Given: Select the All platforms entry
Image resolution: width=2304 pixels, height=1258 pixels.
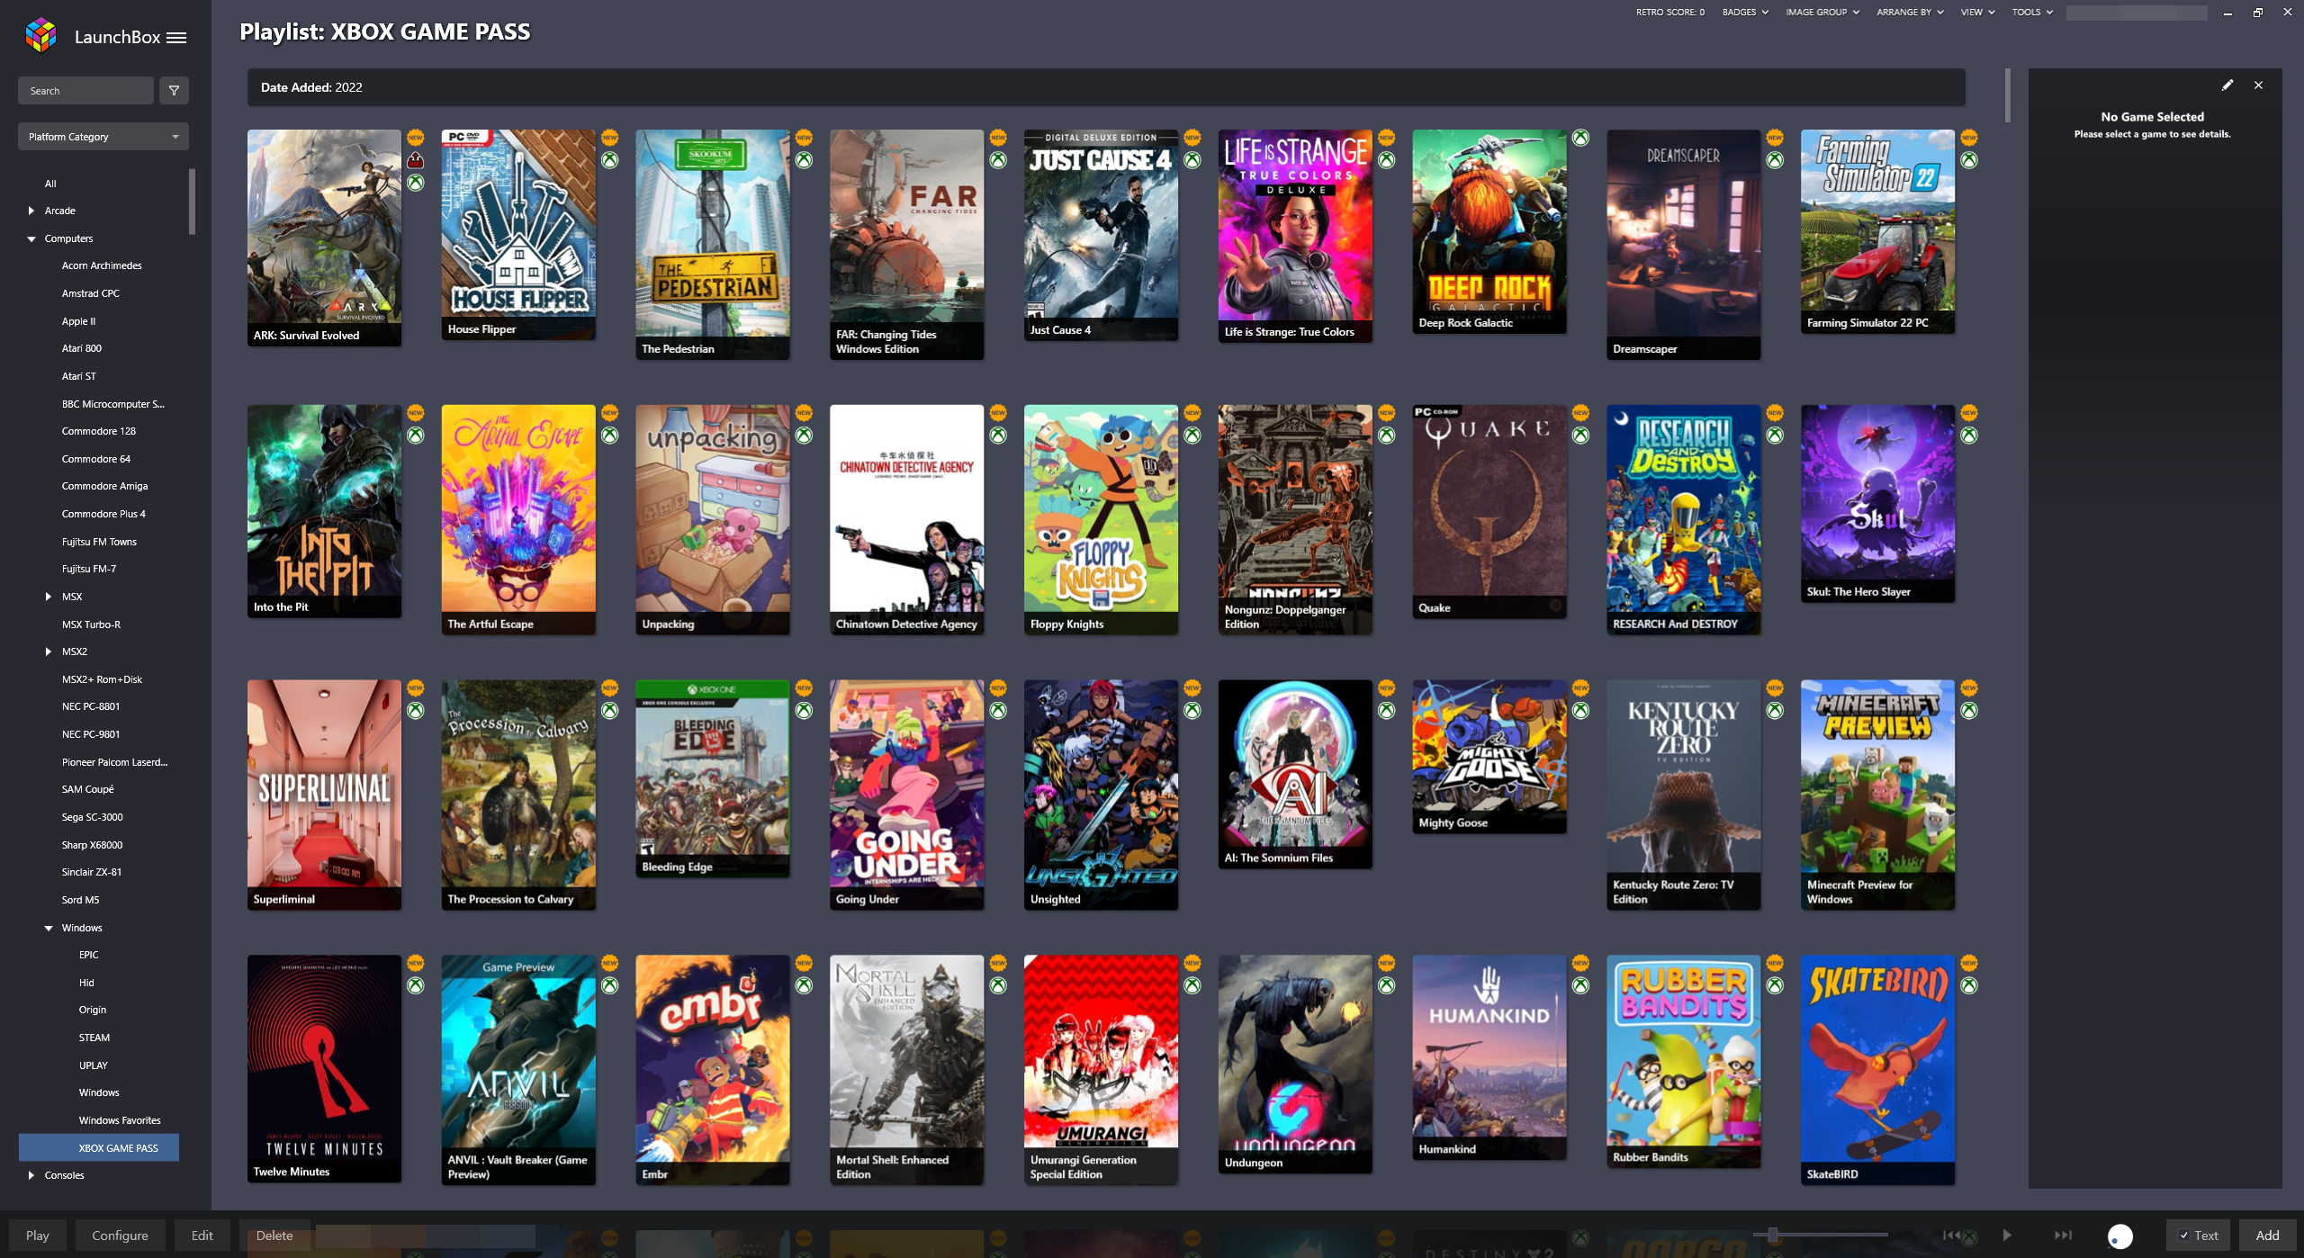Looking at the screenshot, I should tap(50, 184).
